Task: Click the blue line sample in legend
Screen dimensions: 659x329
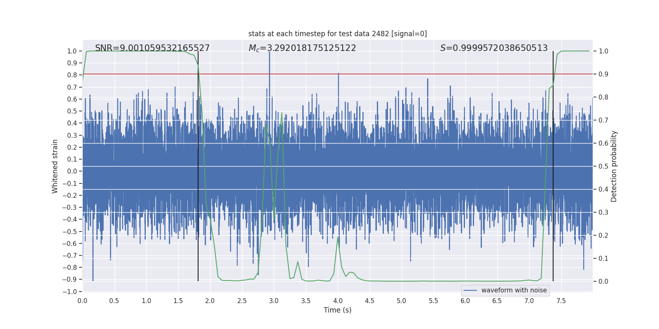Action: pyautogui.click(x=470, y=290)
